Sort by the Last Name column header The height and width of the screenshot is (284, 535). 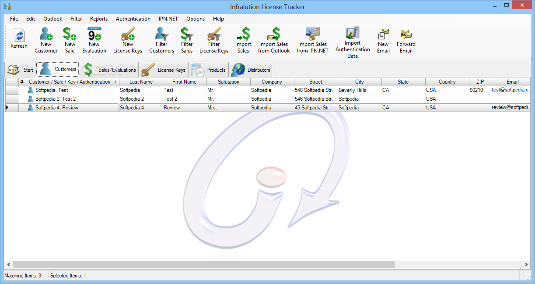pyautogui.click(x=141, y=82)
